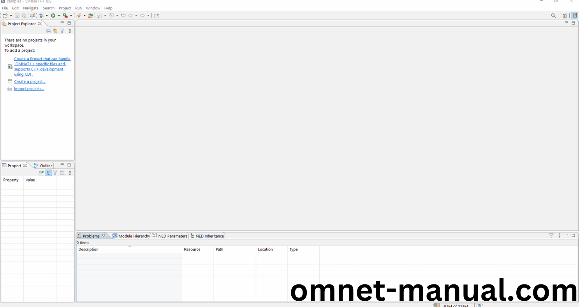The image size is (579, 307).
Task: Start debugging with the Debug toolbar icon
Action: tap(41, 15)
